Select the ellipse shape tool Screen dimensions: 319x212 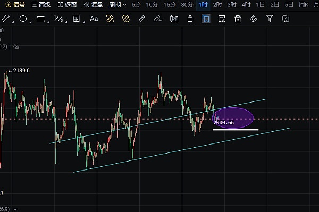point(23,19)
